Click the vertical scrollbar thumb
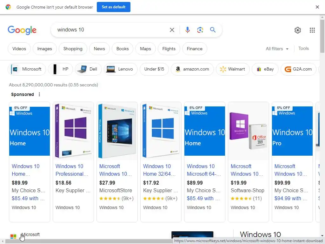Viewport: 325px width, 244px height. coord(322,36)
